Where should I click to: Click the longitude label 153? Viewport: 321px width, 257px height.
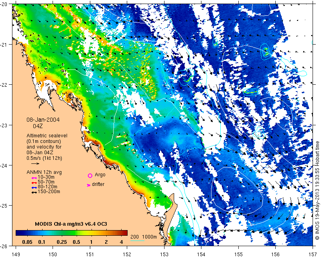pyautogui.click(x=164, y=254)
